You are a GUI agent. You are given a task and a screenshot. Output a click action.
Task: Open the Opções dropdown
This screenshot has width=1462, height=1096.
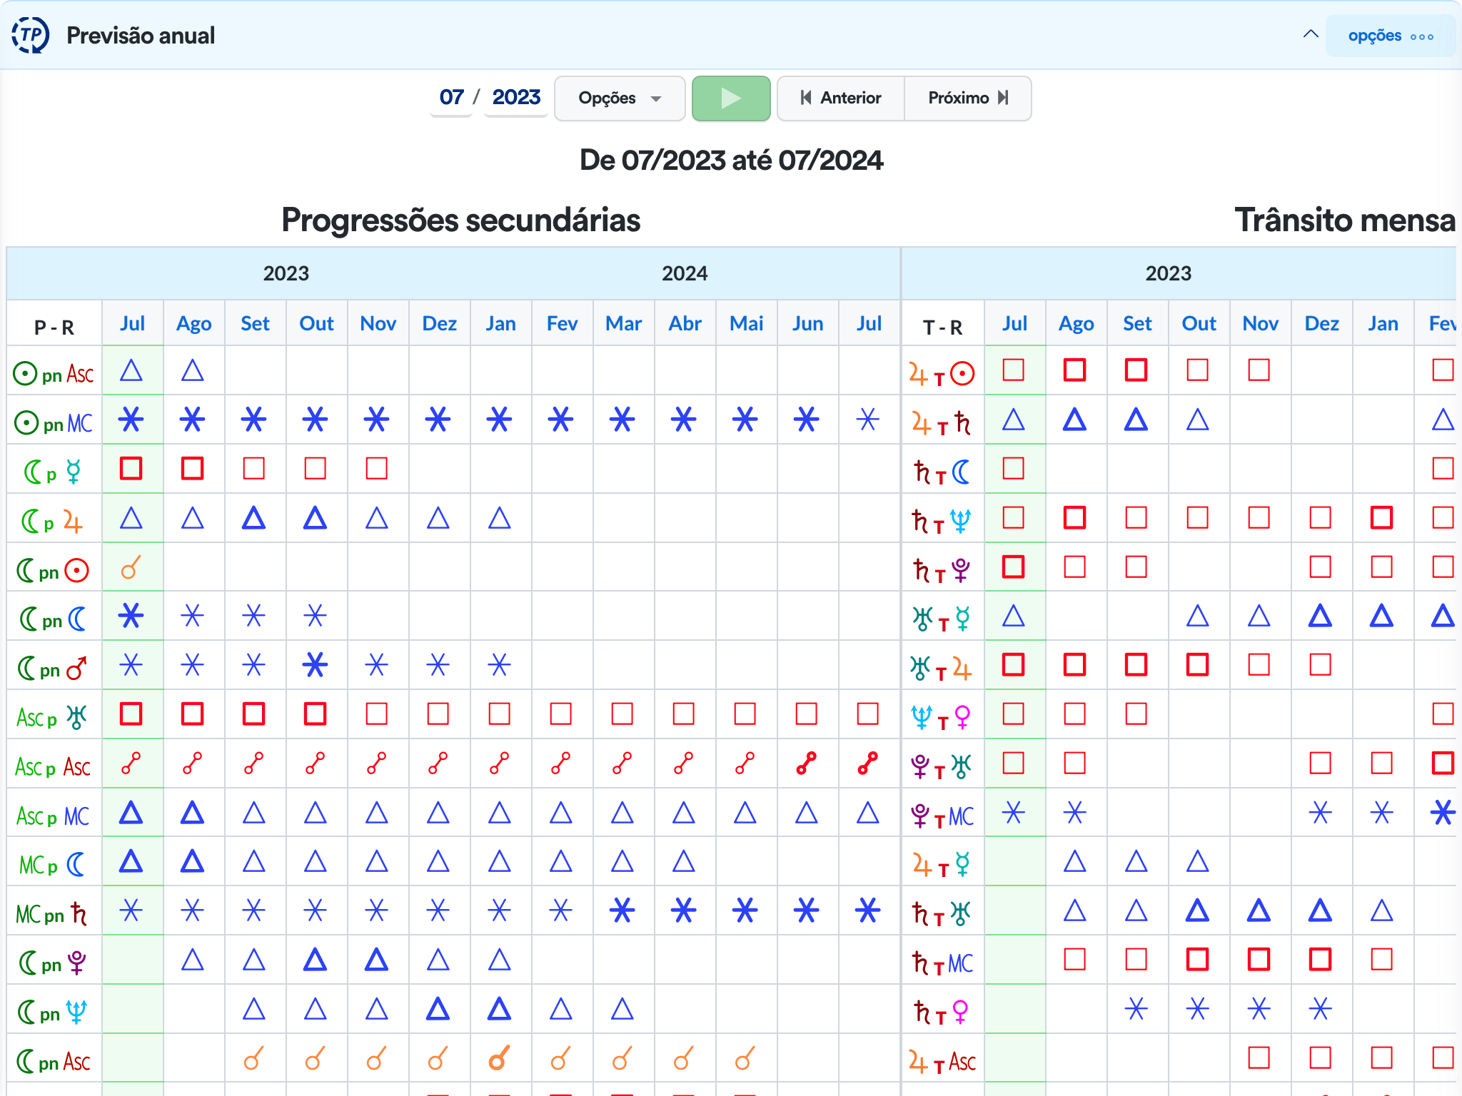[x=620, y=98]
